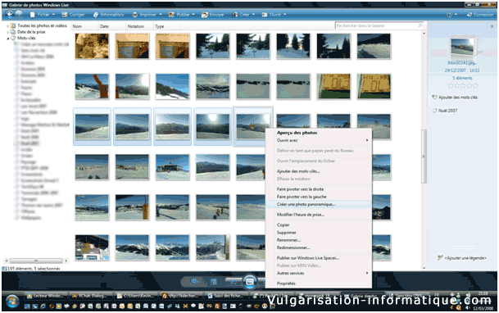Image resolution: width=499 pixels, height=313 pixels.
Task: Click the search magnifier icon
Action: click(x=420, y=25)
